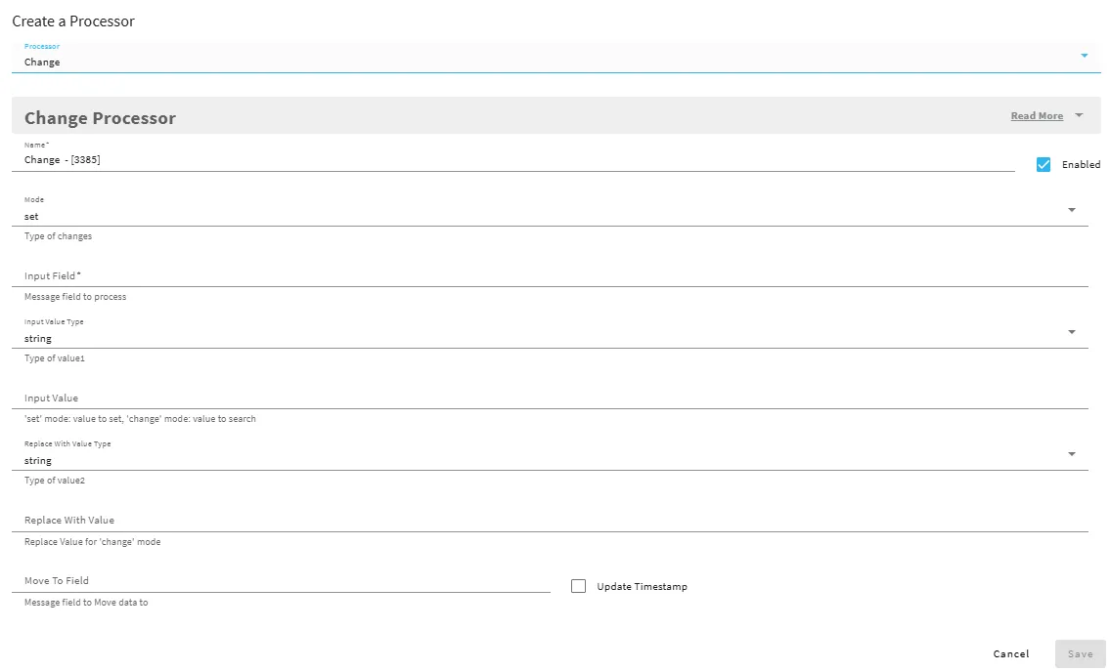
Task: Open the Processor type dropdown
Action: tap(556, 58)
